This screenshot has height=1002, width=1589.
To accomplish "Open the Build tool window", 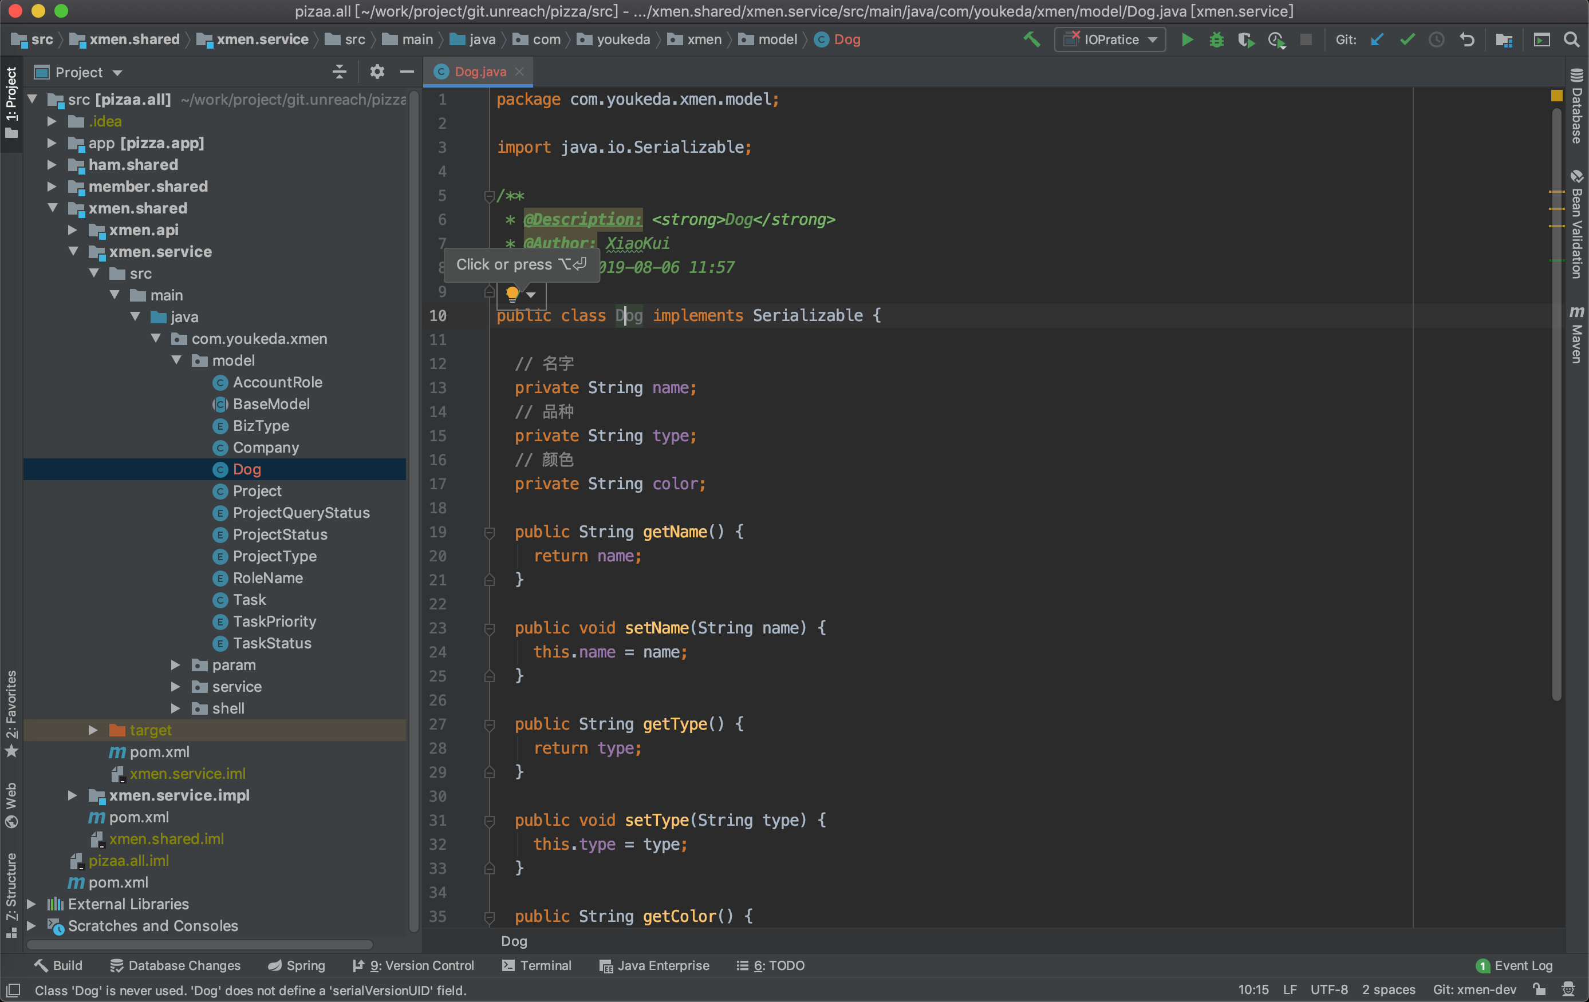I will pyautogui.click(x=58, y=966).
